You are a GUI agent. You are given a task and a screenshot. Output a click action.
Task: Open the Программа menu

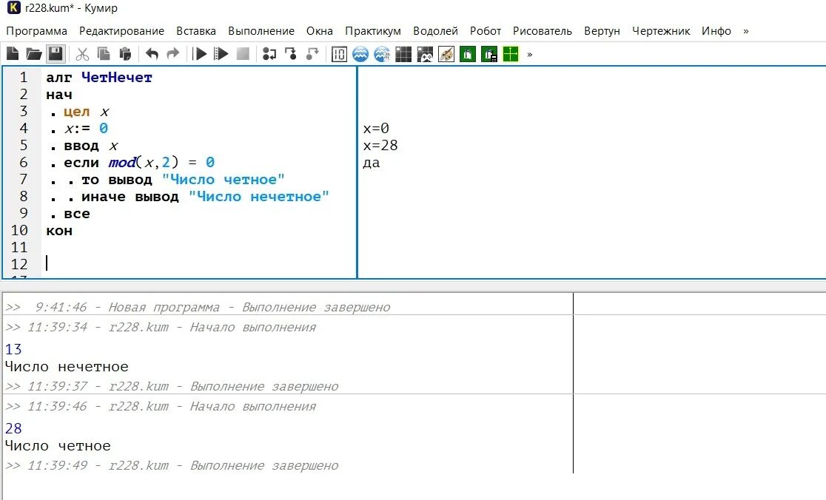click(x=37, y=31)
